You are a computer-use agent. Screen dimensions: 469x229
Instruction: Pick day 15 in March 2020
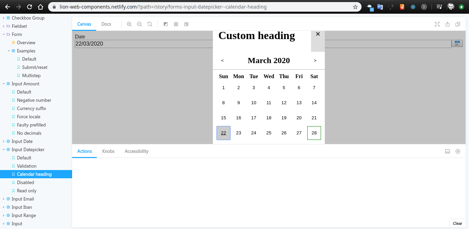(224, 118)
